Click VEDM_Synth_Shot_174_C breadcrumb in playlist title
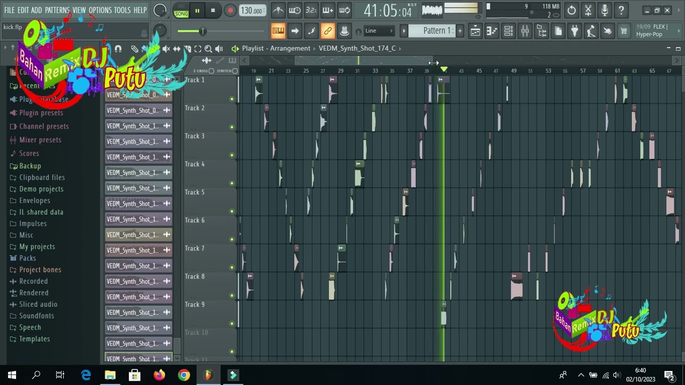 click(357, 48)
